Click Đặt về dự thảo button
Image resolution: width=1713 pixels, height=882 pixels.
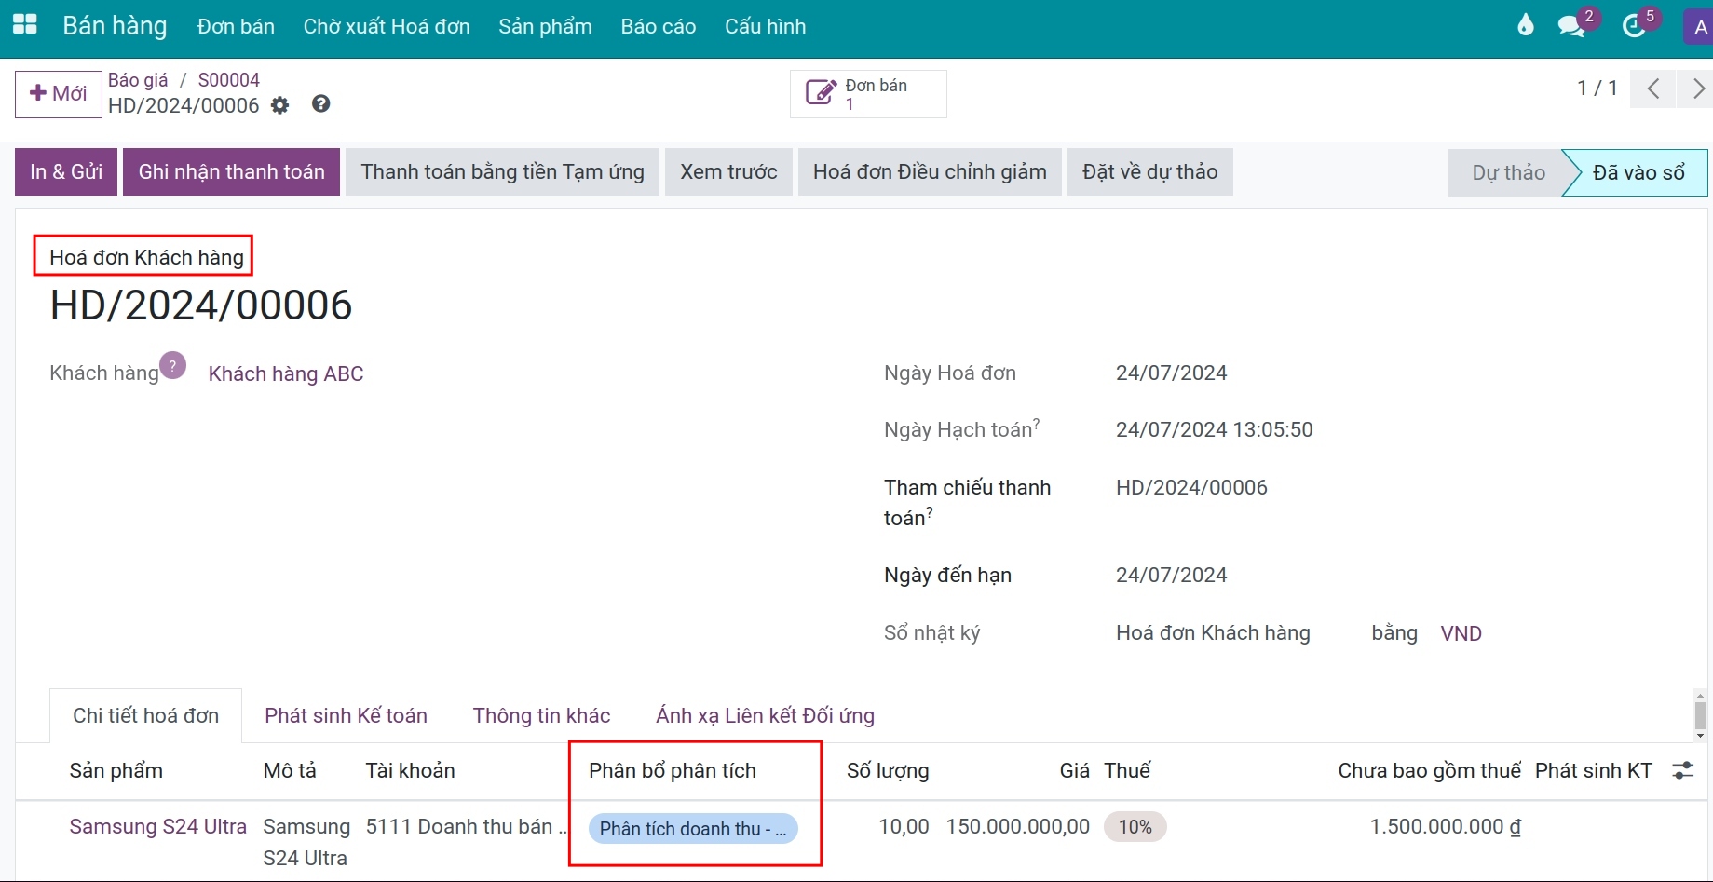[1149, 171]
